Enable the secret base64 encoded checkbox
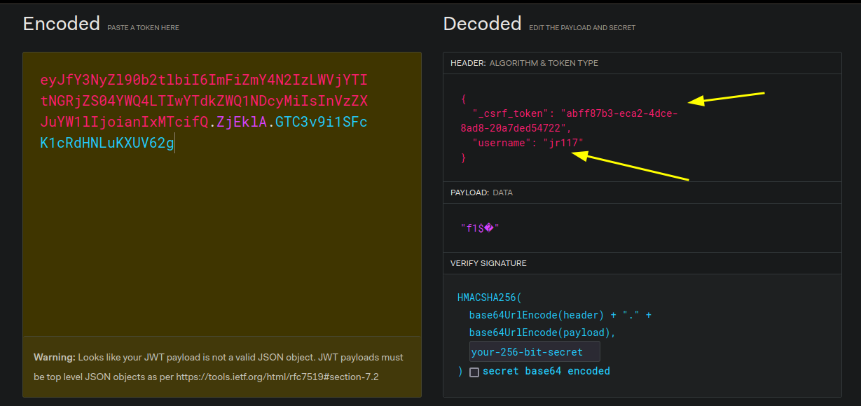 click(x=474, y=372)
